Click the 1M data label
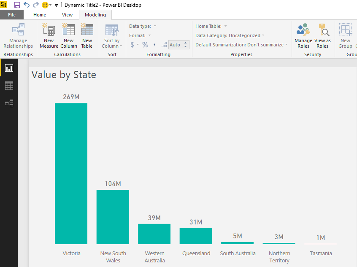Image resolution: width=357 pixels, height=267 pixels. (x=320, y=238)
